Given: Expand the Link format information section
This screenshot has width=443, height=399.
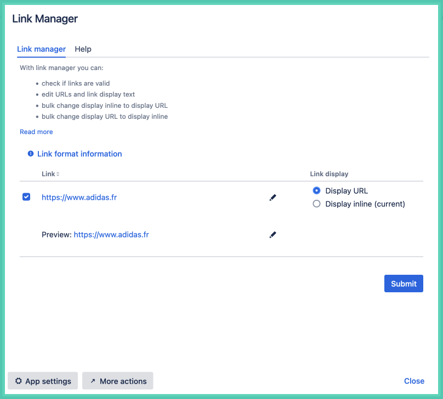Looking at the screenshot, I should pyautogui.click(x=79, y=154).
